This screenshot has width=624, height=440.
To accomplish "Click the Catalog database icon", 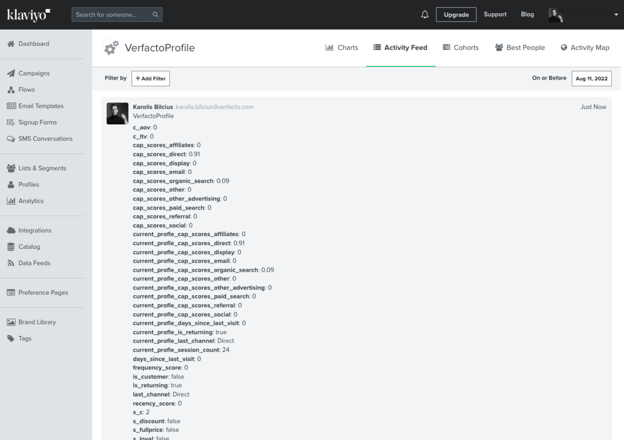I will 11,247.
